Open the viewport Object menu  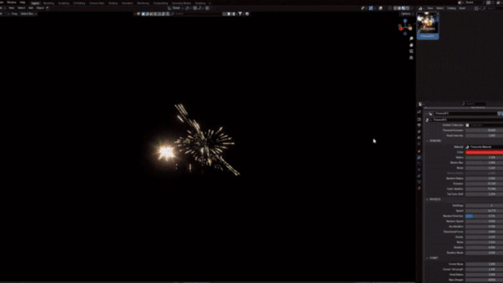point(40,8)
